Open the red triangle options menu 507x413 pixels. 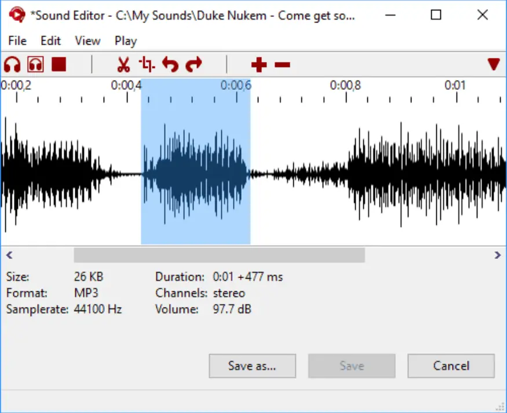pos(493,65)
